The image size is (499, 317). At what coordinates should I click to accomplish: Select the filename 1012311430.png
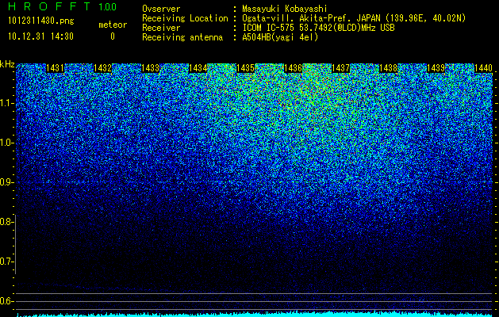point(41,21)
